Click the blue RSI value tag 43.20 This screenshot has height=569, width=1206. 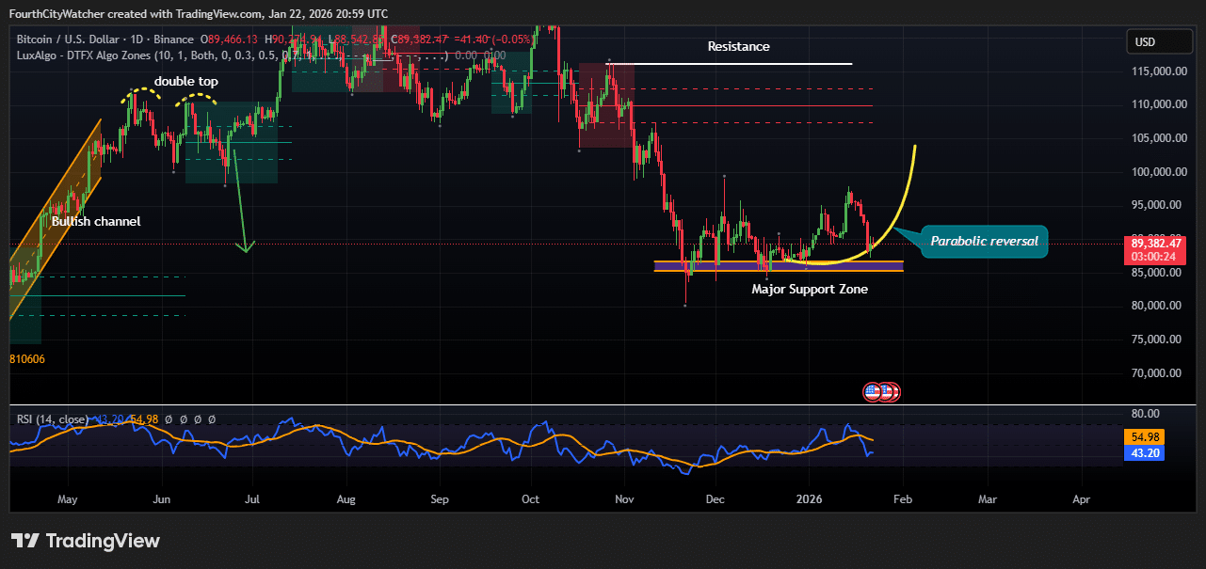[x=1145, y=453]
